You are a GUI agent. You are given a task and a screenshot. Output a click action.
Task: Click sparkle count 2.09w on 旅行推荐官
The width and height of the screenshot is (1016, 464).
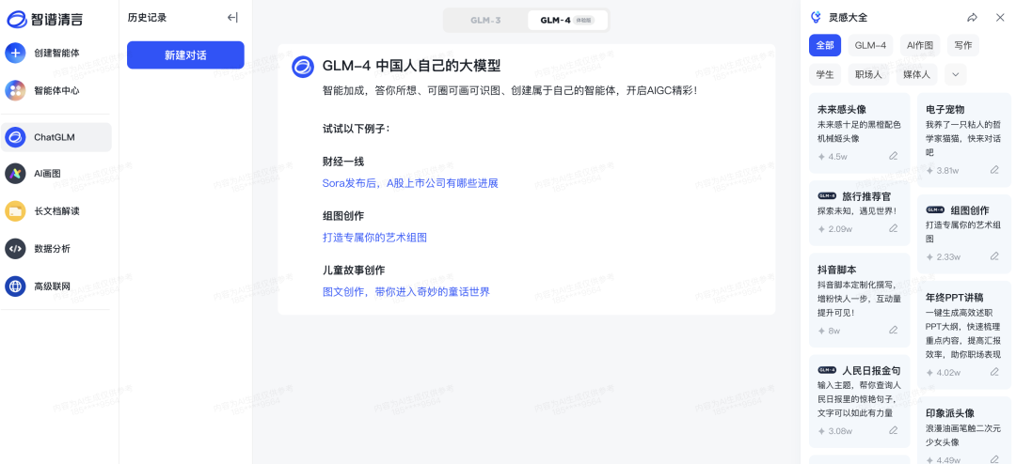pyautogui.click(x=835, y=229)
